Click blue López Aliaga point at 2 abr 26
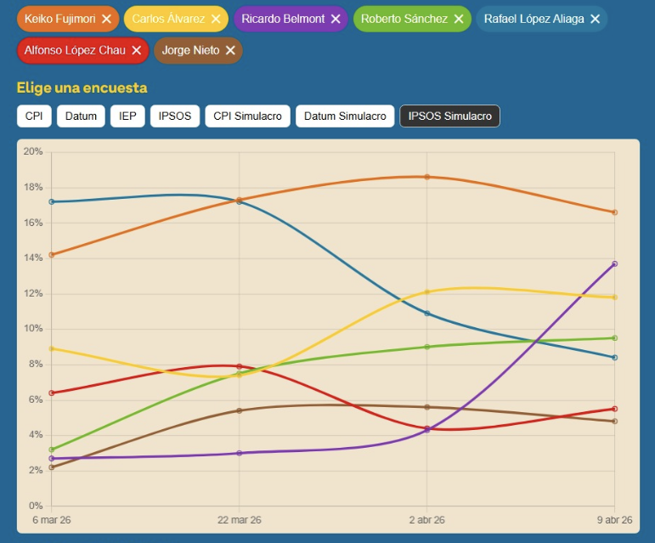The image size is (655, 543). tap(427, 314)
